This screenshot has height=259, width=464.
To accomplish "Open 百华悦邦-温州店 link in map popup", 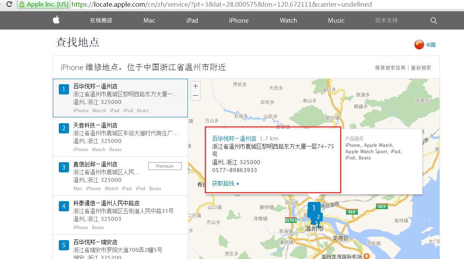I will click(234, 139).
